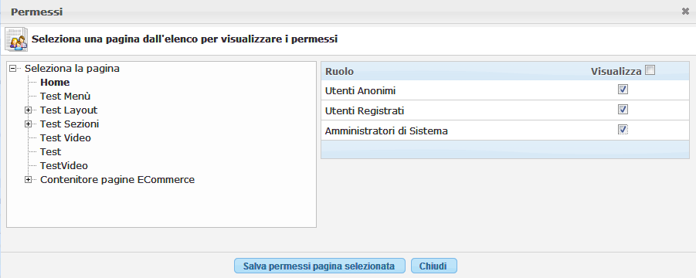Toggle the Visualizza select-all checkbox

650,70
